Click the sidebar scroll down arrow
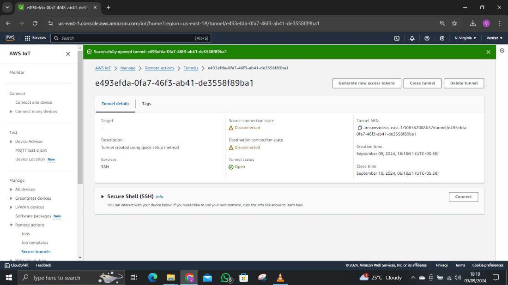The height and width of the screenshot is (285, 508). (80, 258)
